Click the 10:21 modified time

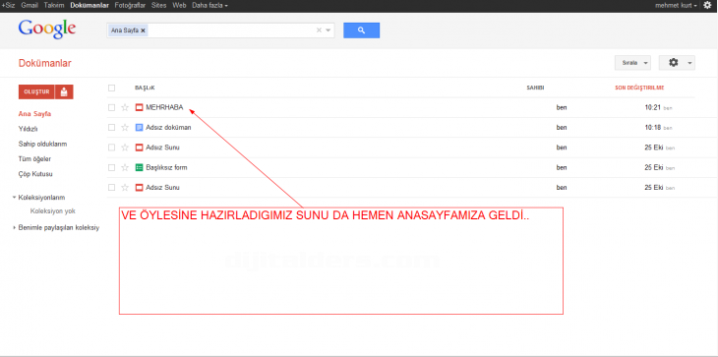653,107
